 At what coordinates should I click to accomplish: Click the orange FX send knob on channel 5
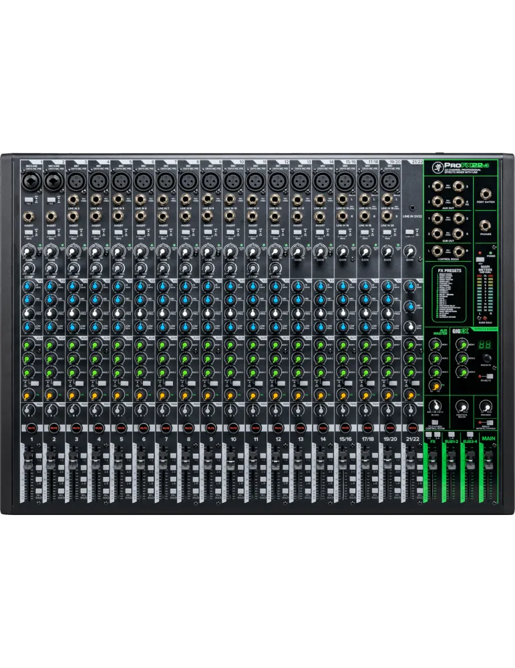pyautogui.click(x=118, y=395)
